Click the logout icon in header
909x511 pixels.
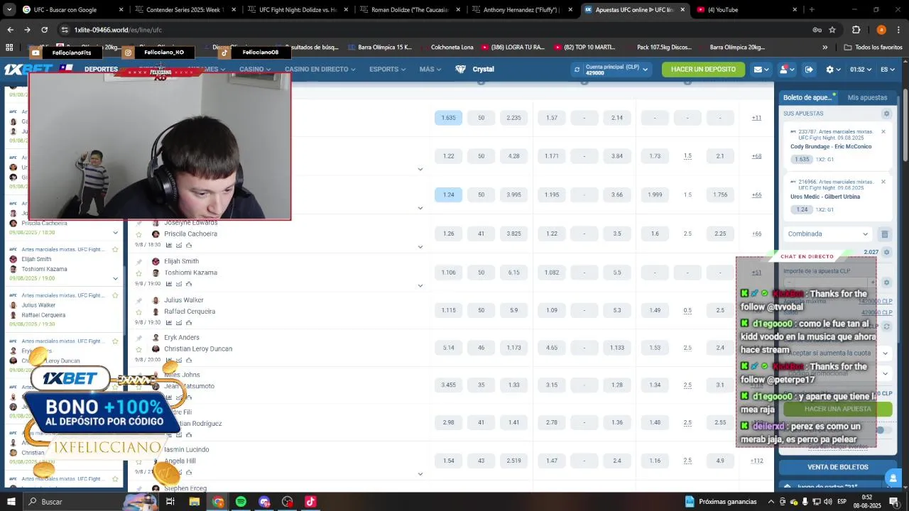pyautogui.click(x=809, y=70)
